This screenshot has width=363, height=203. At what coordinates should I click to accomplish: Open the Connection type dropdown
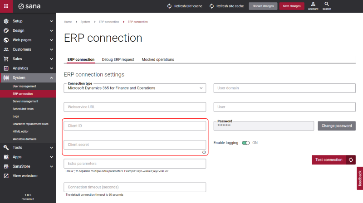tap(135, 88)
